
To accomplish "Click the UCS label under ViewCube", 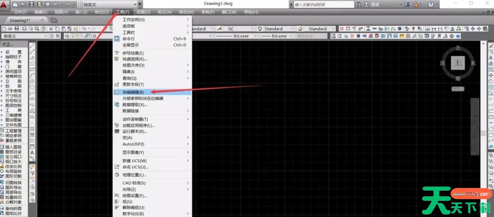I will [457, 89].
